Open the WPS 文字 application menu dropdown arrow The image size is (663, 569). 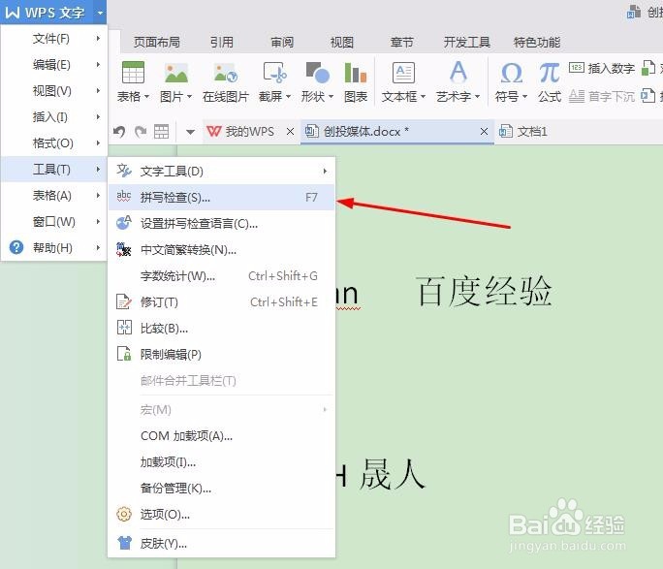point(100,13)
